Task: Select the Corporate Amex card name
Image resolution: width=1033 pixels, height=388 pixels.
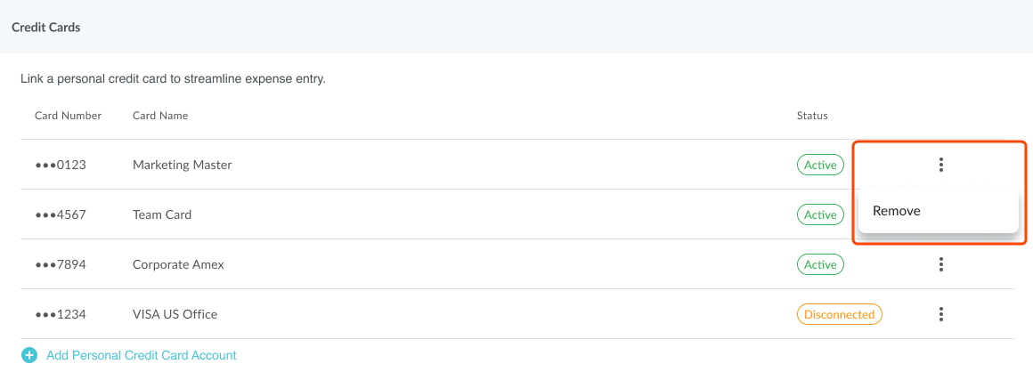Action: [178, 264]
